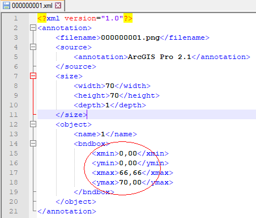Click the name value 1
Screen dimensions: 256x218
point(103,134)
